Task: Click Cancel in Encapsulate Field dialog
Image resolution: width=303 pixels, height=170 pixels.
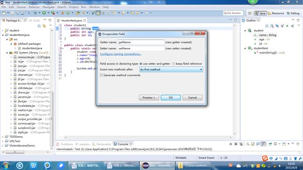Action: 193,97
